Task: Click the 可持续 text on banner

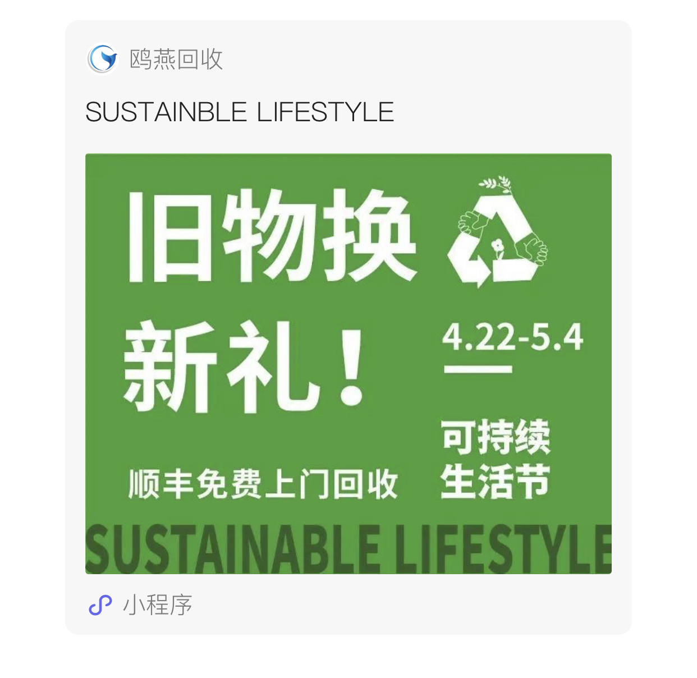Action: (x=496, y=437)
